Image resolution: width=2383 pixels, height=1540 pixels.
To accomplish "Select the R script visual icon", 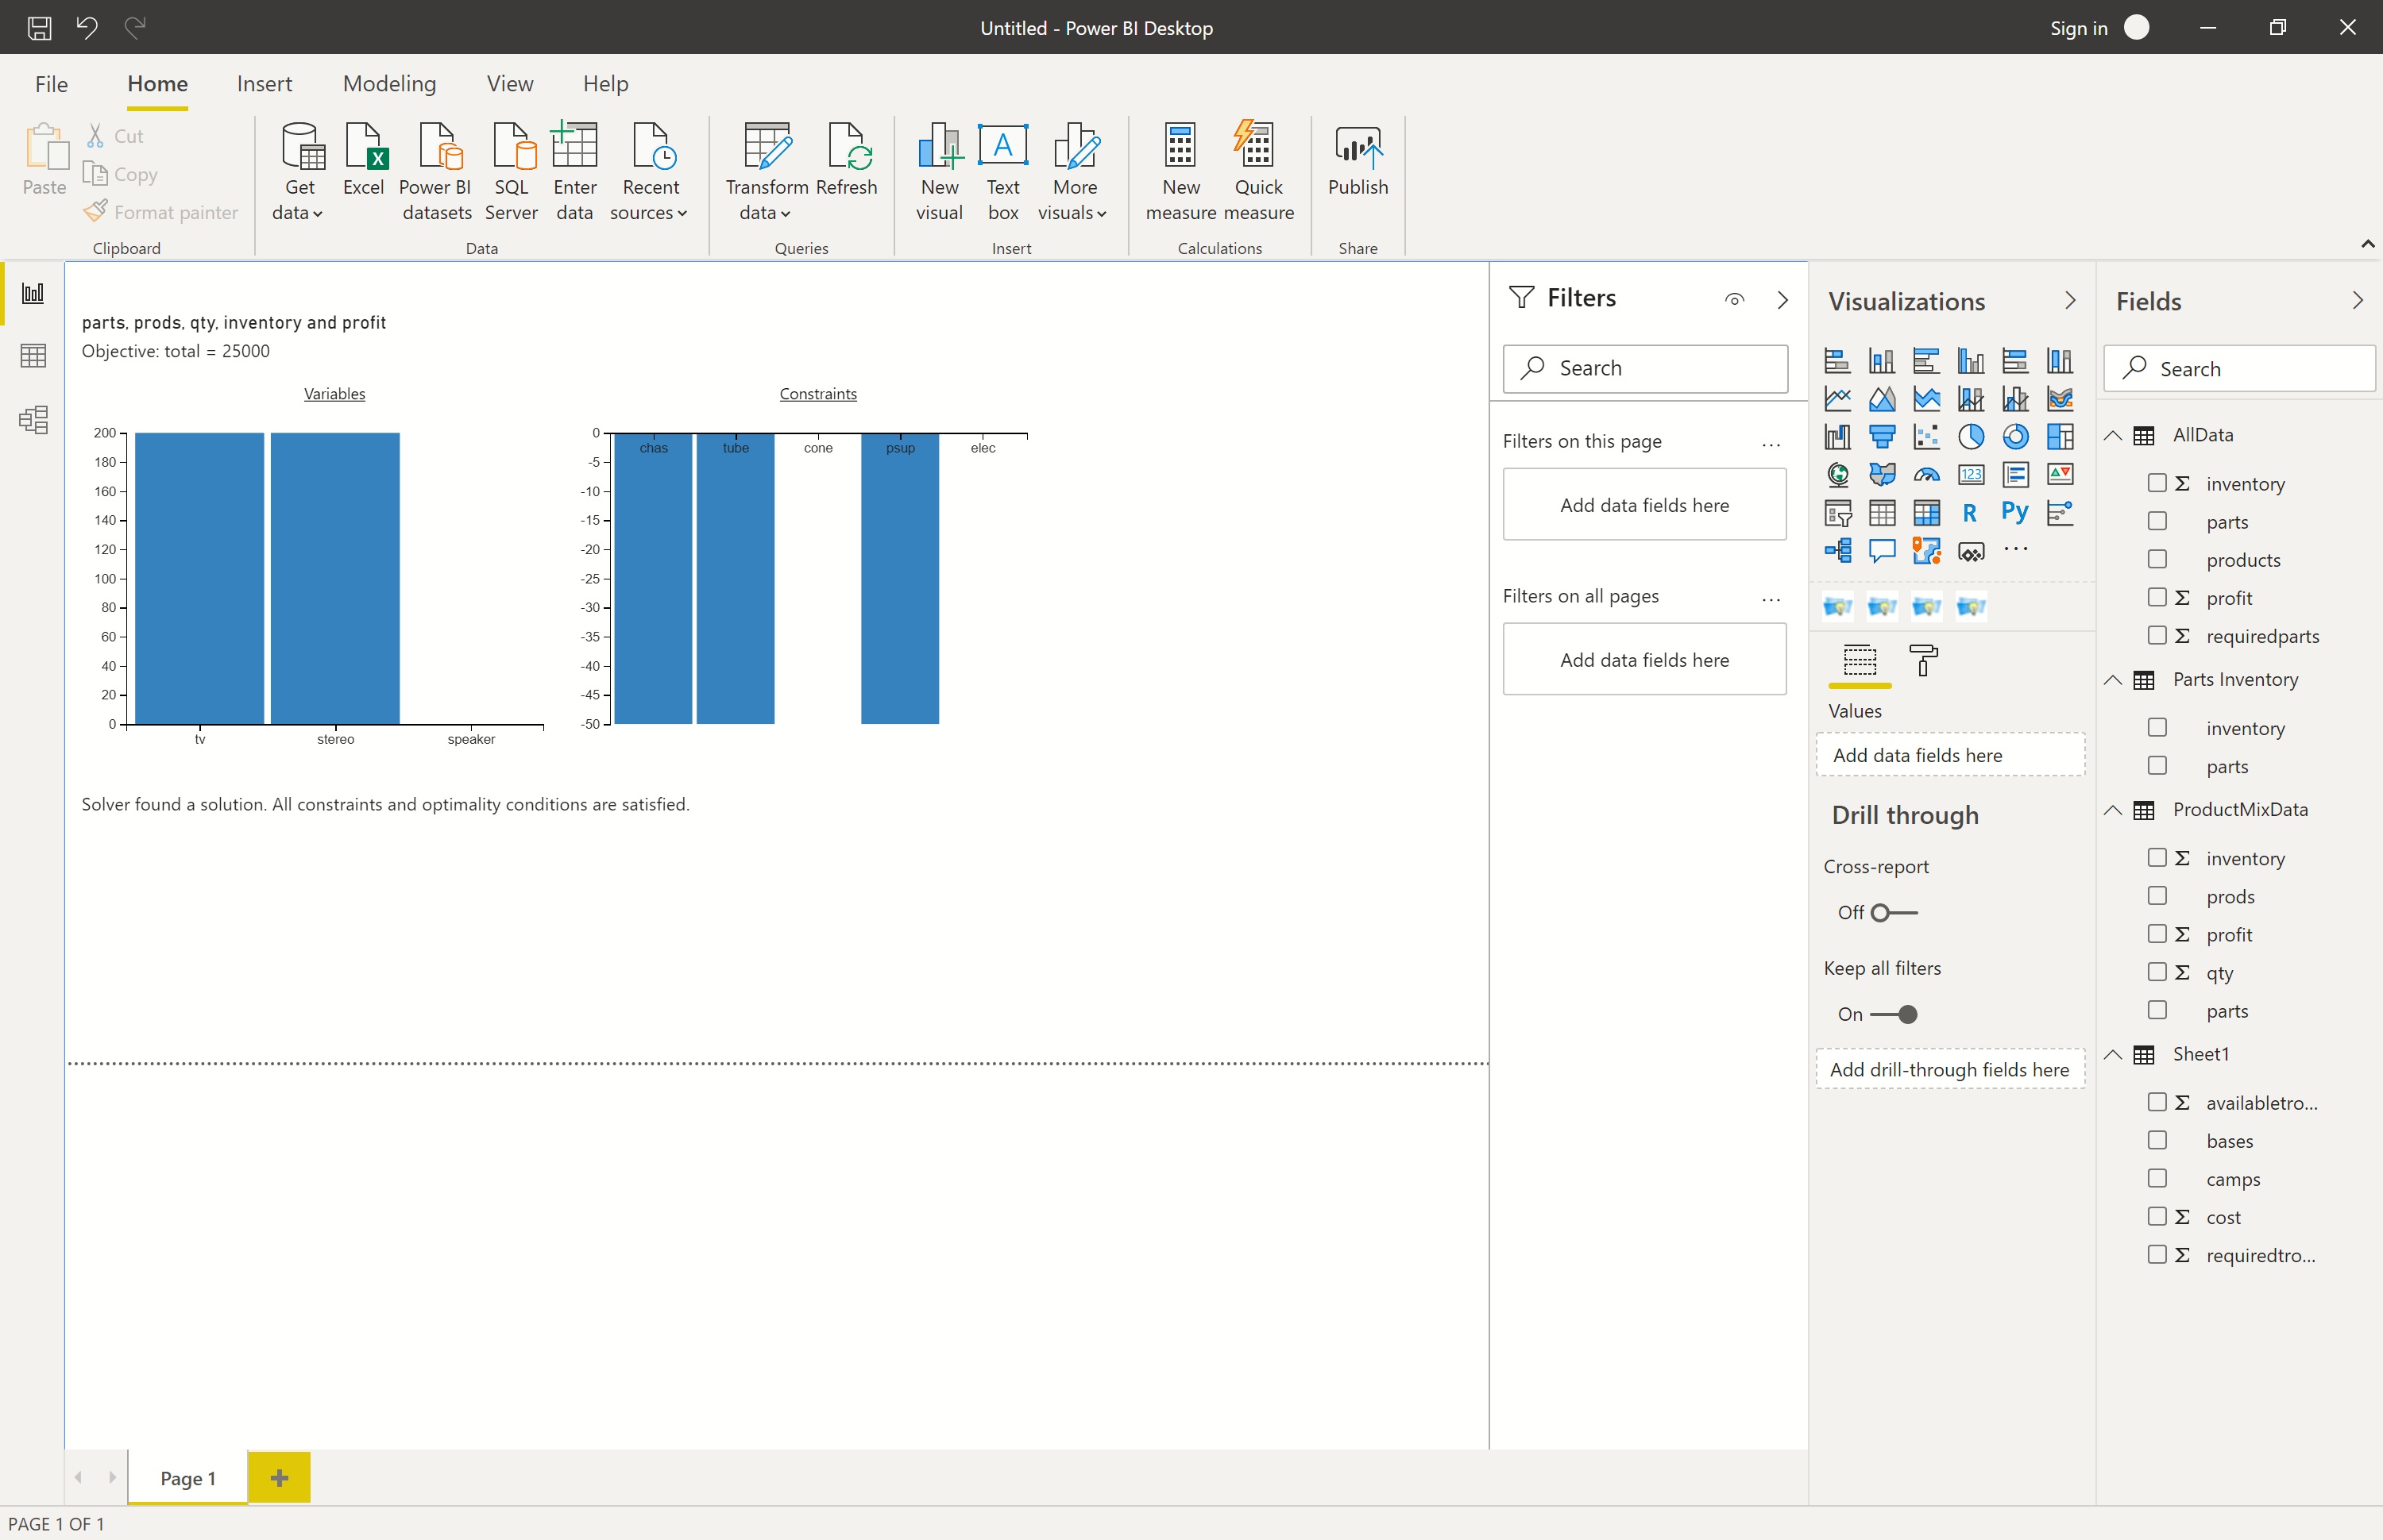I will pyautogui.click(x=1969, y=513).
